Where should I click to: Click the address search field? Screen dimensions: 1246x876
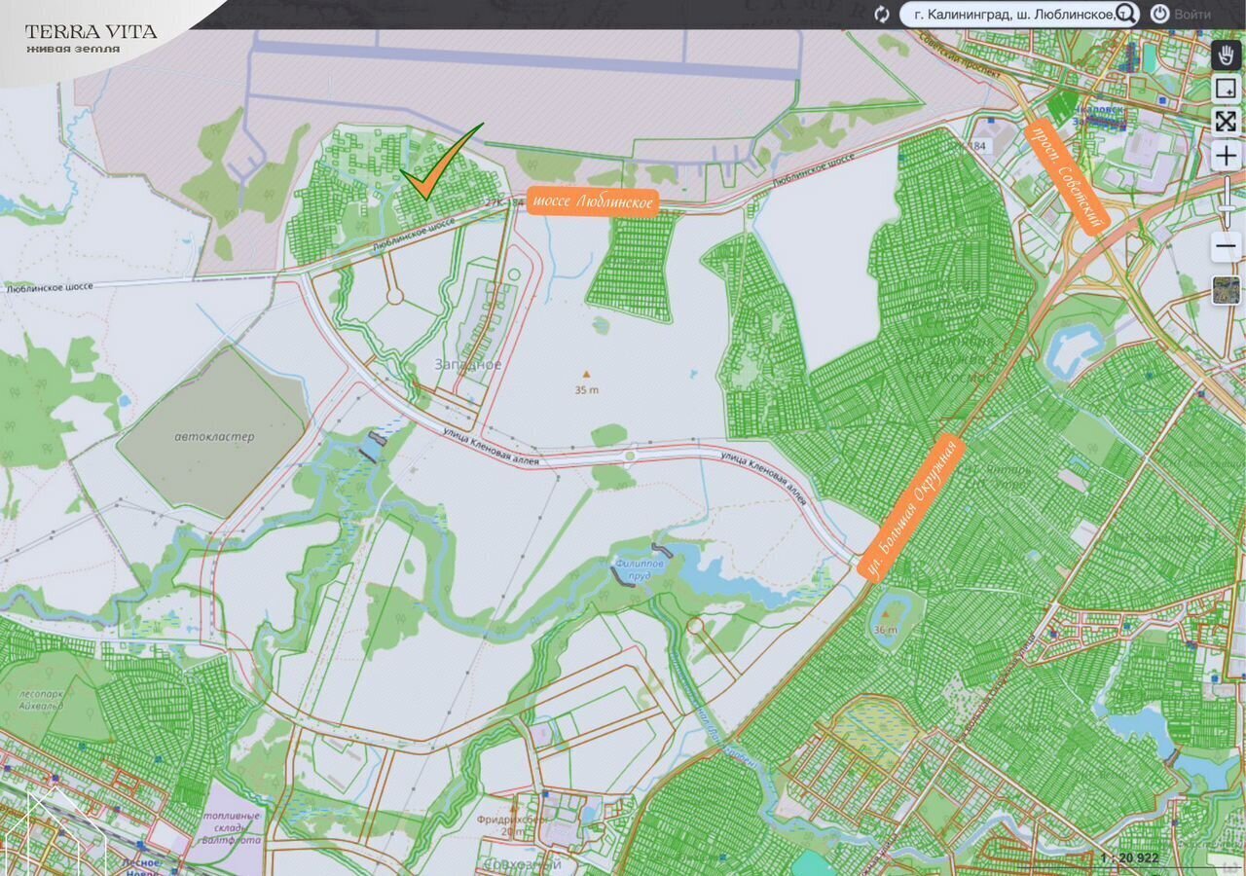[x=1017, y=14]
